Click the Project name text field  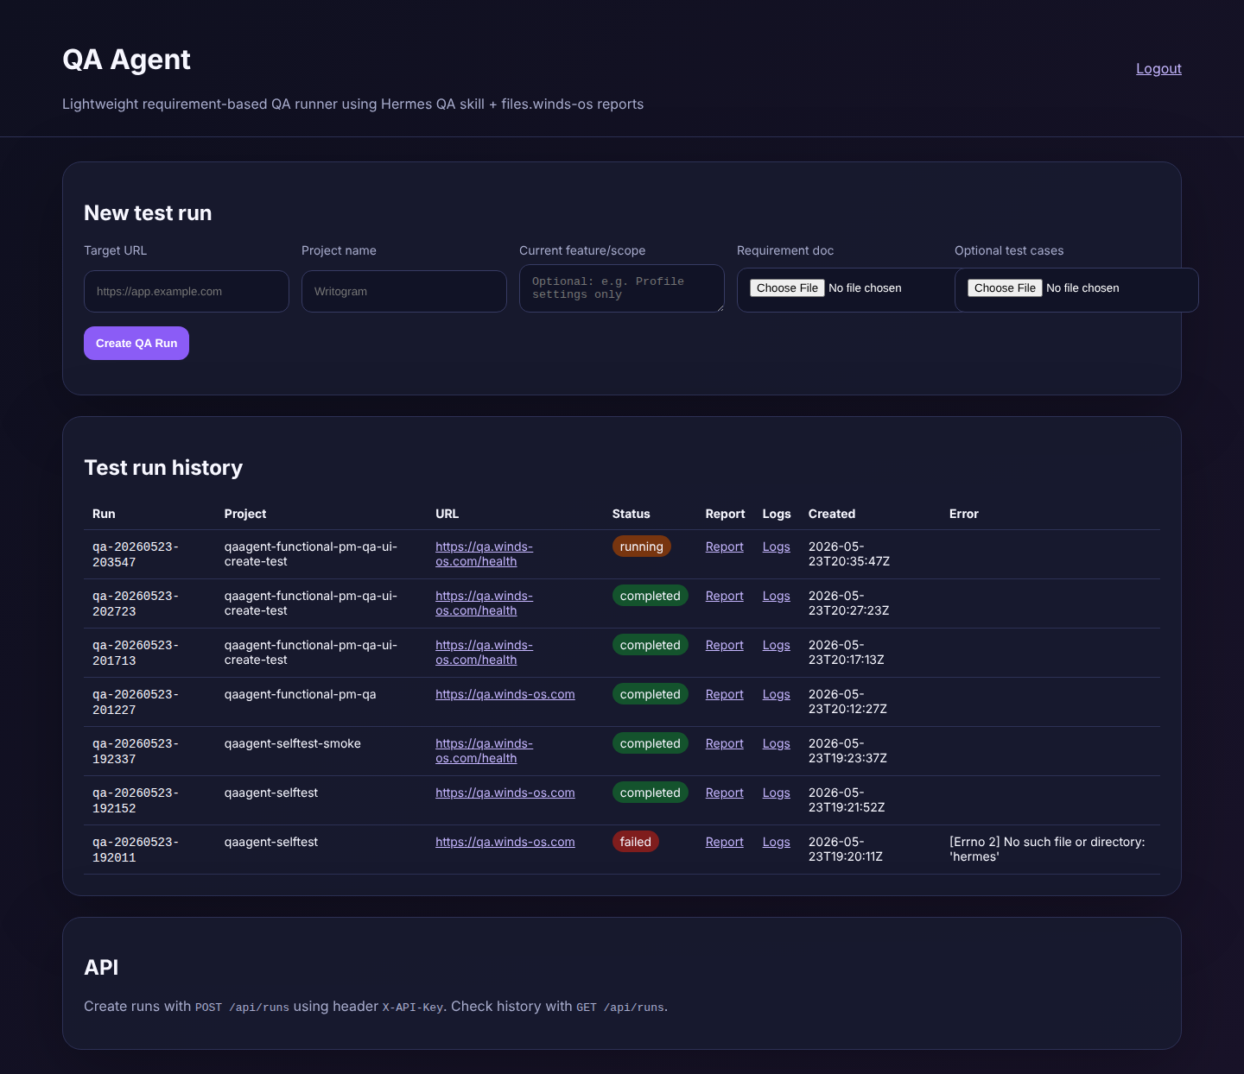404,292
